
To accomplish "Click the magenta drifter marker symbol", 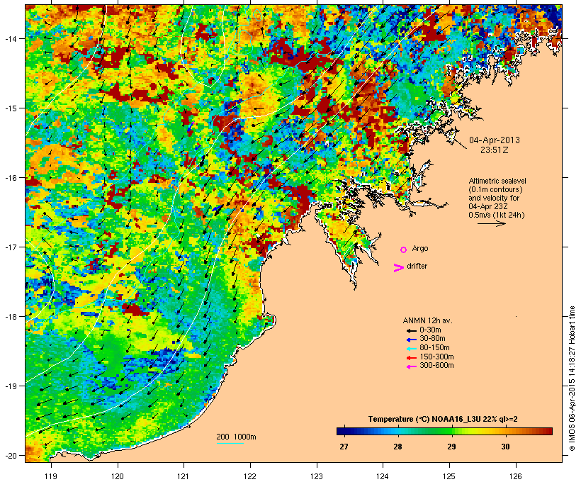I will click(x=398, y=268).
